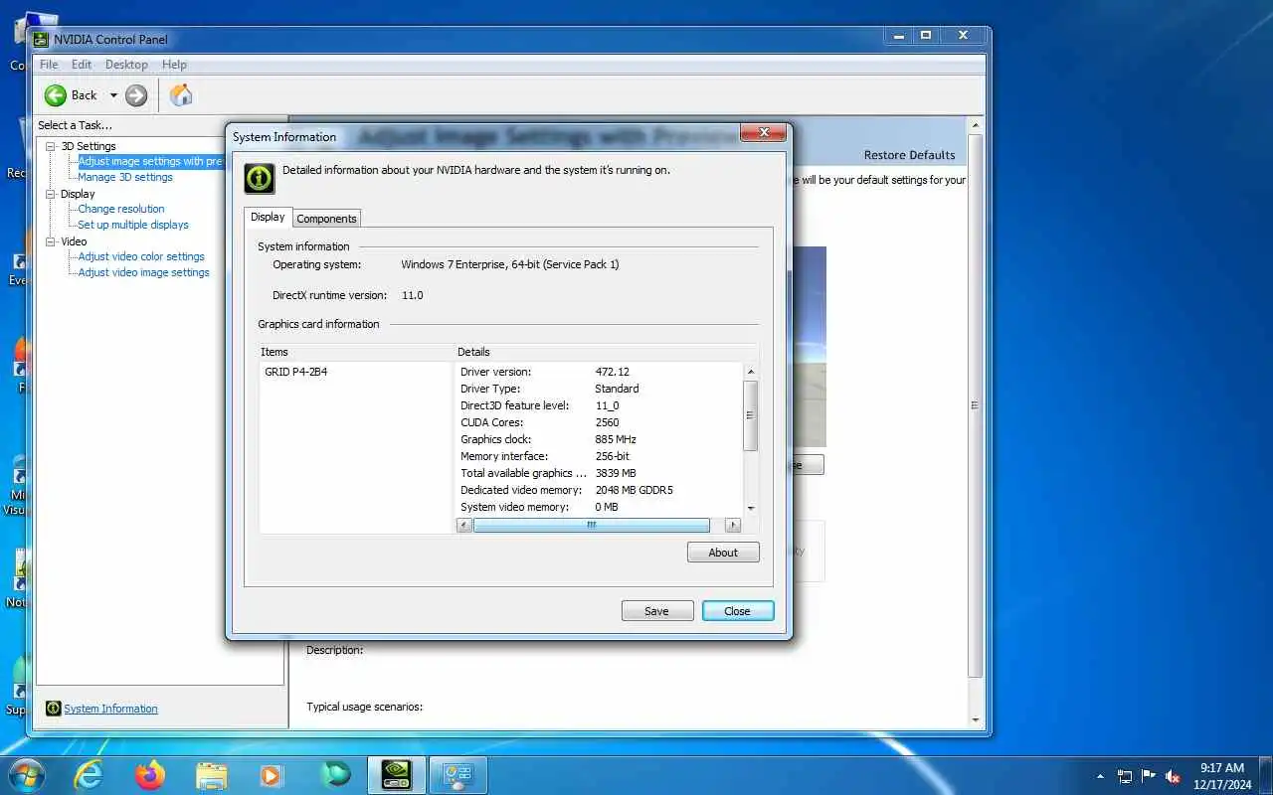Click the vertical scrollbar thumb in details
1273x795 pixels.
point(751,415)
